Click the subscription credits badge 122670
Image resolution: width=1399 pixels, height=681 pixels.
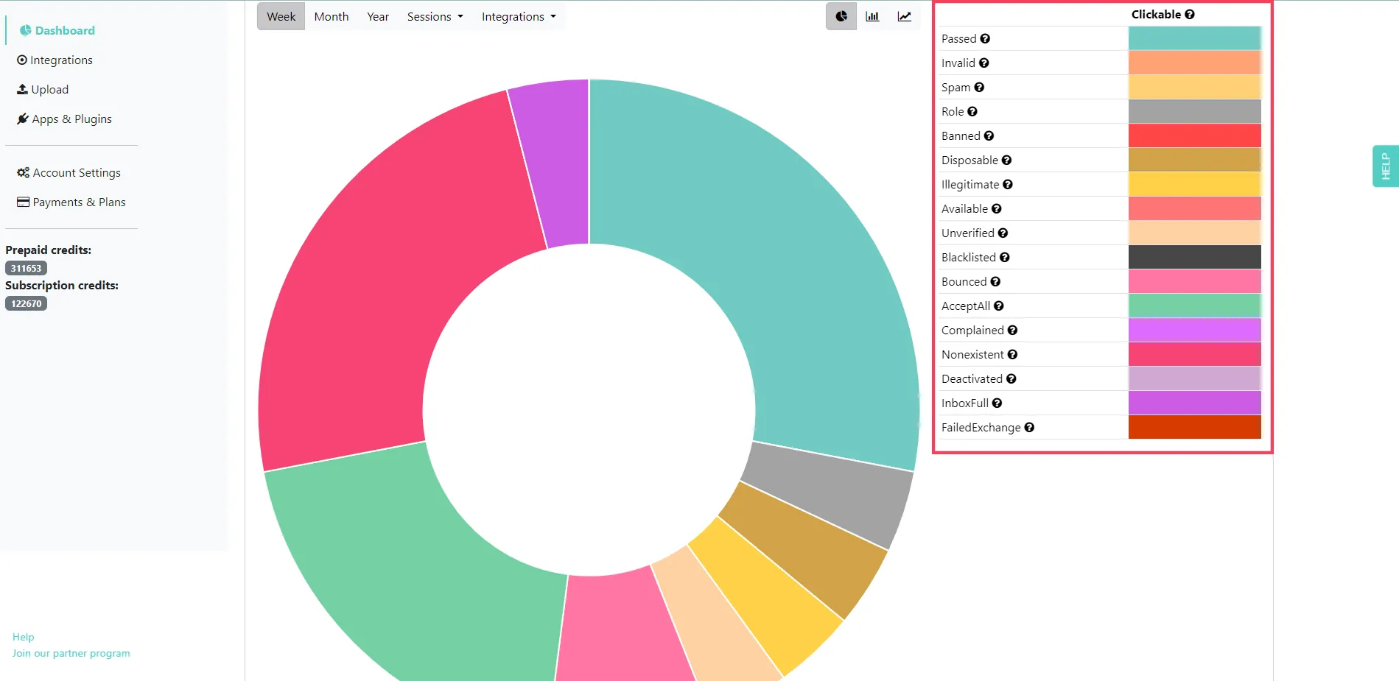pyautogui.click(x=27, y=304)
